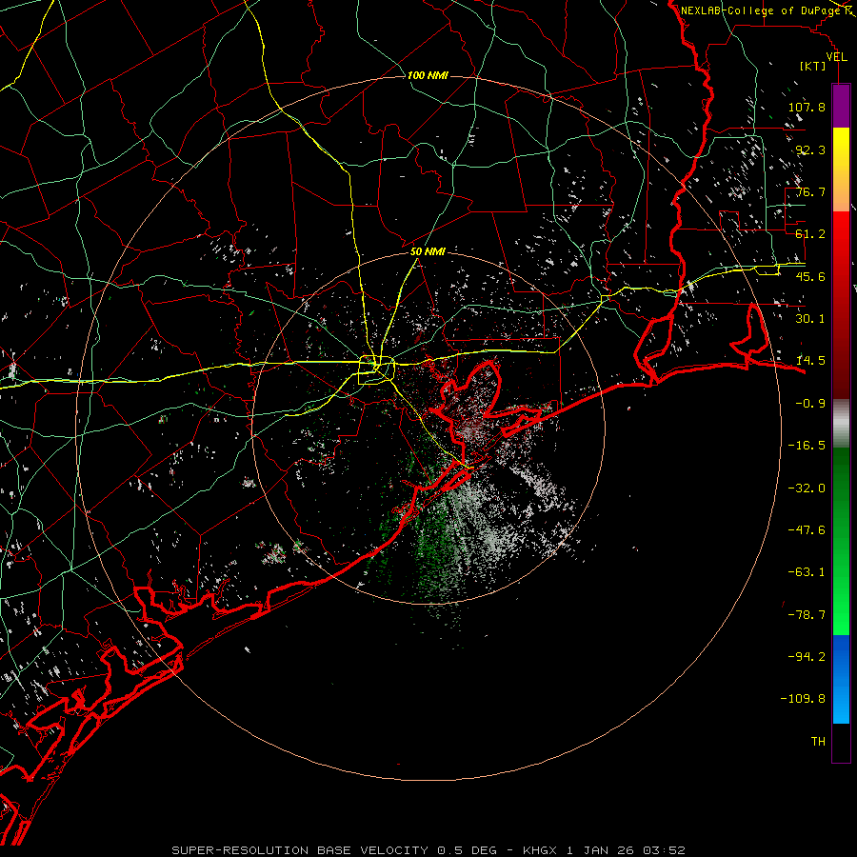Click the NEXLAB-College of DuPage label
The width and height of the screenshot is (857, 857).
(x=761, y=10)
